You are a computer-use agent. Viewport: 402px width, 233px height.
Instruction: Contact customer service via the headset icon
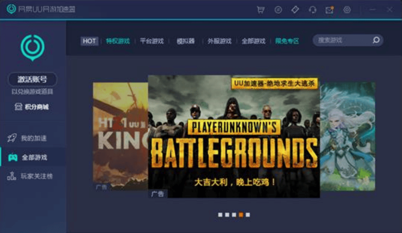[312, 10]
